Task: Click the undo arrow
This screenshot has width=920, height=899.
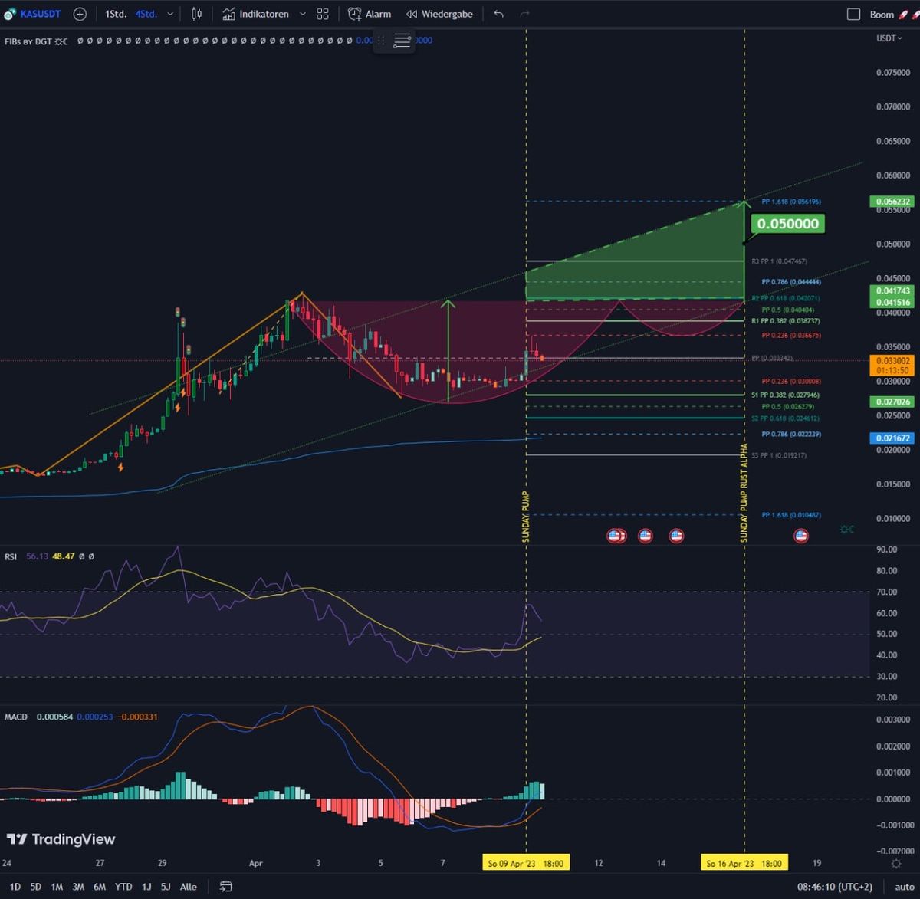Action: point(499,14)
